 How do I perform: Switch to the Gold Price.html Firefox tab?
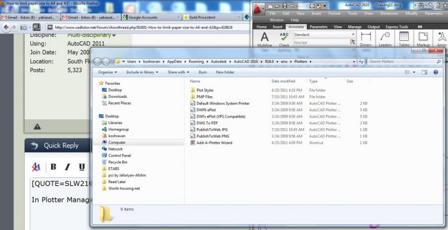[212, 17]
